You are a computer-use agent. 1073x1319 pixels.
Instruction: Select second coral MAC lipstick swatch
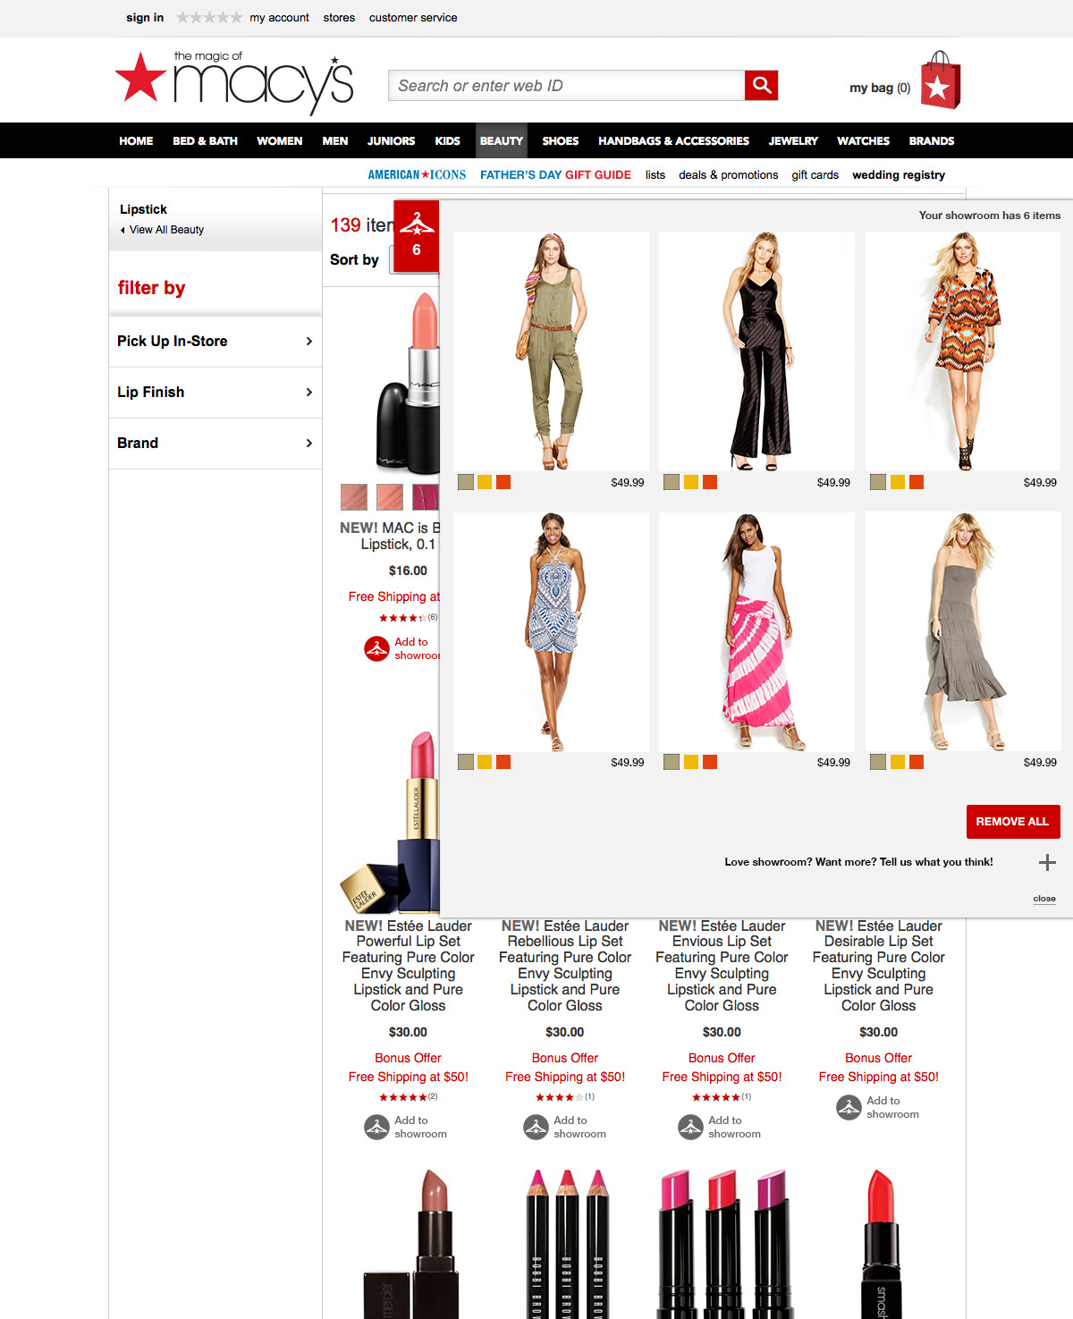(390, 496)
